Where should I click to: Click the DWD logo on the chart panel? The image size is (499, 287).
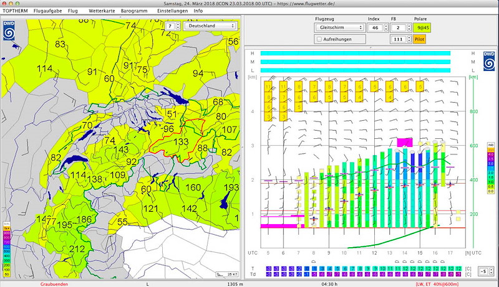point(489,61)
